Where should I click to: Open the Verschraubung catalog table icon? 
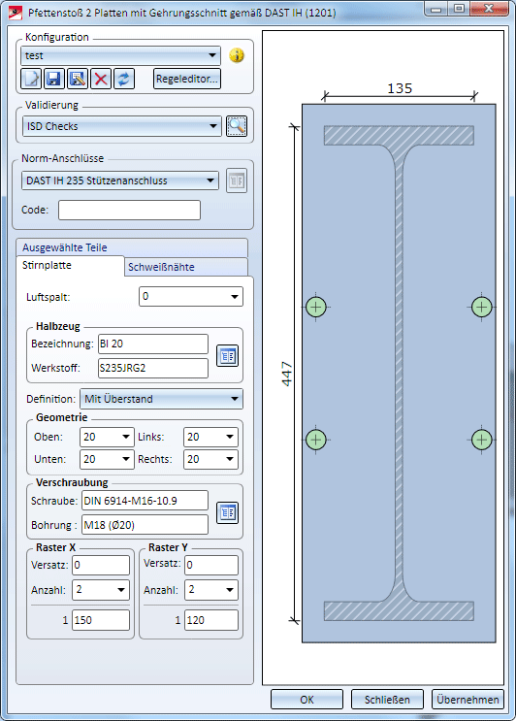click(227, 512)
